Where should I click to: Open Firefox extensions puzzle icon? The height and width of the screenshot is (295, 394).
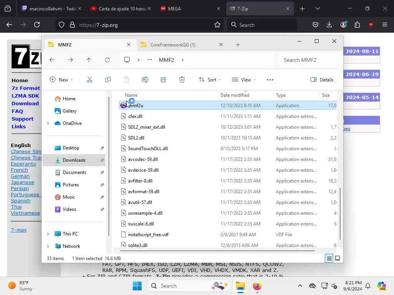pos(357,25)
